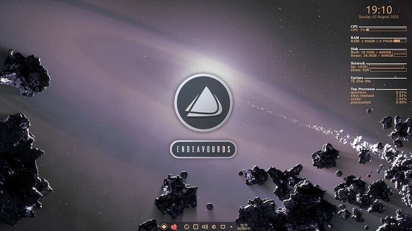
Task: Click the "Sunday, 03 August 2025" date text
Action: pos(379,17)
